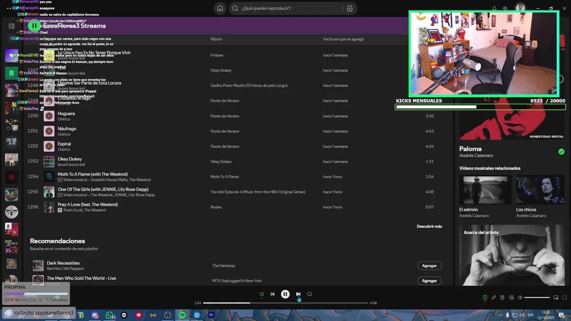Open Hoguera album cover thumbnail

coord(49,116)
